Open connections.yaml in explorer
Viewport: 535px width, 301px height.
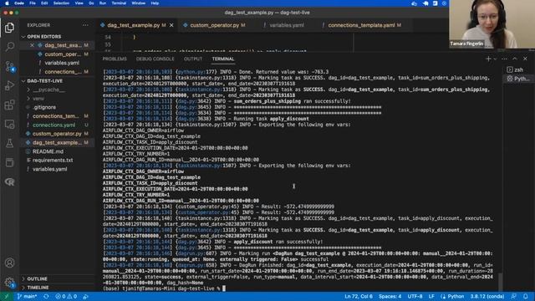point(53,125)
